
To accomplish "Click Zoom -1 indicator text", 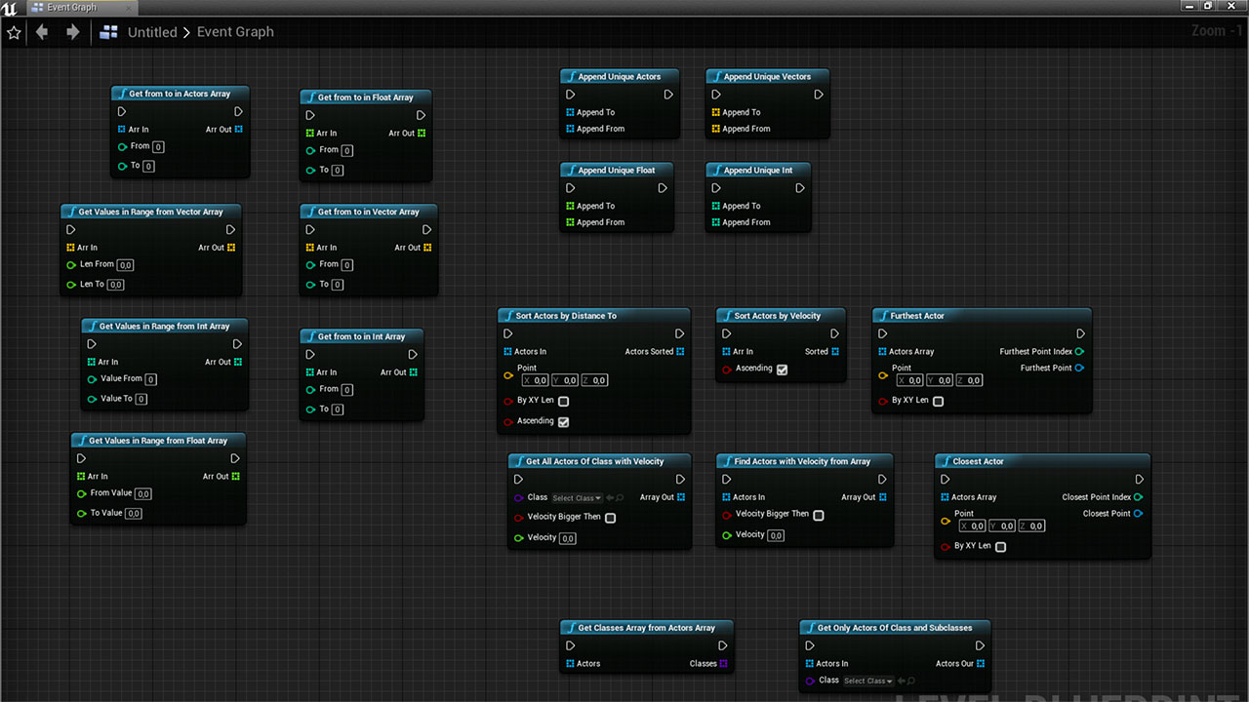I will click(x=1216, y=31).
